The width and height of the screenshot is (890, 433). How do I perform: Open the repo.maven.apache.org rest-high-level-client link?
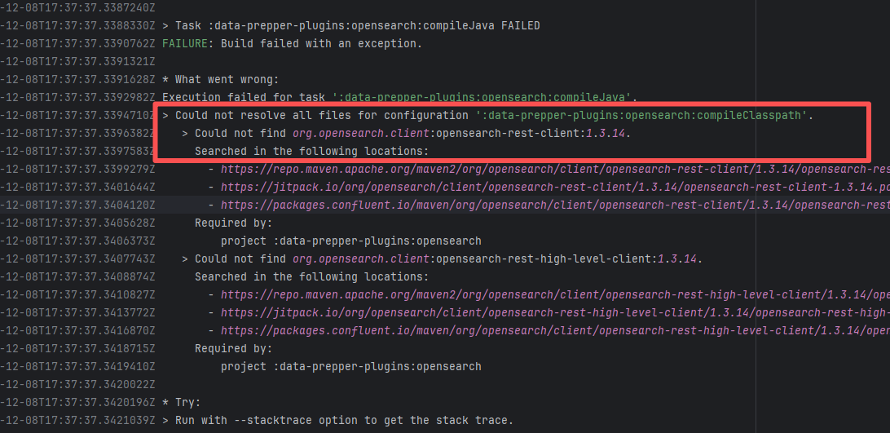(554, 294)
